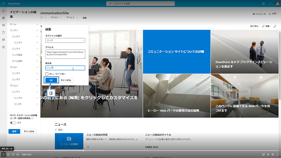Click OK in the 編集 dialog

pos(51,80)
